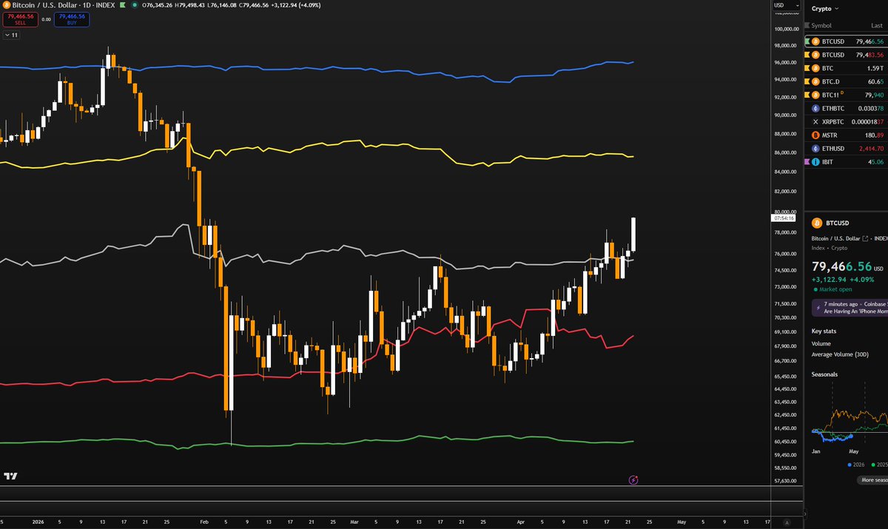Click the 100,000.00 label on the price axis

[x=786, y=28]
